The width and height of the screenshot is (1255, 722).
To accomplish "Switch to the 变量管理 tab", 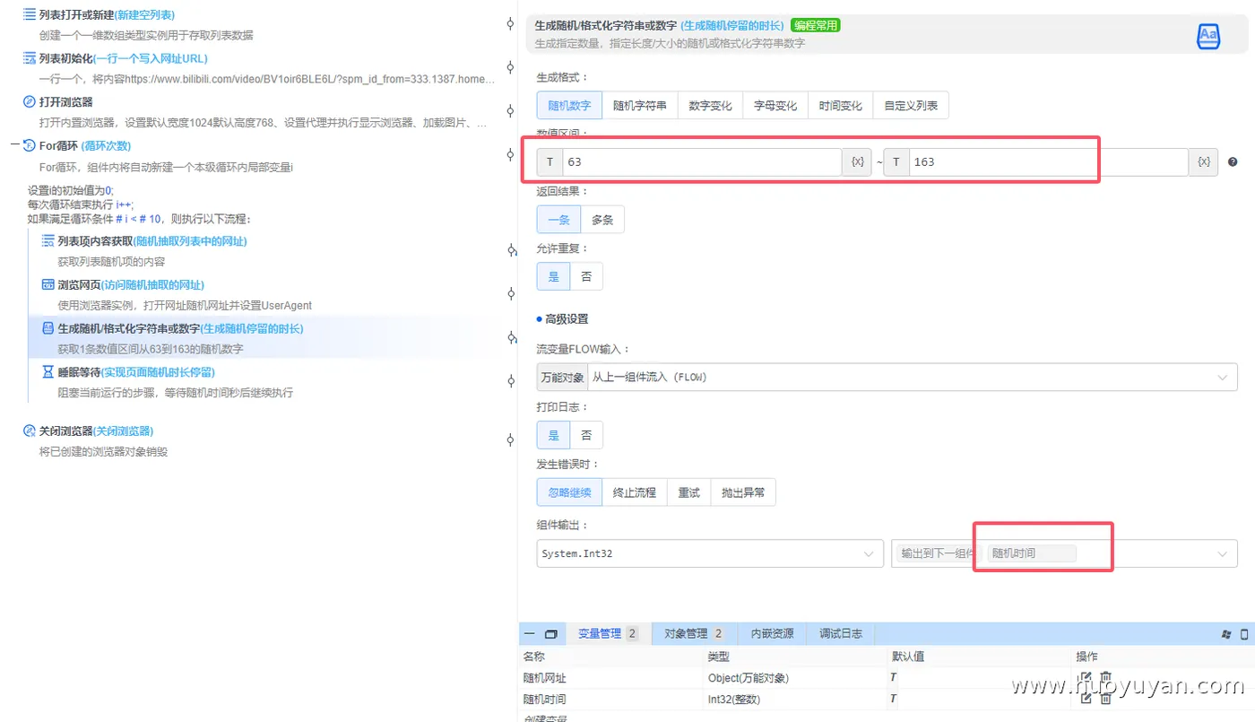I will click(609, 634).
